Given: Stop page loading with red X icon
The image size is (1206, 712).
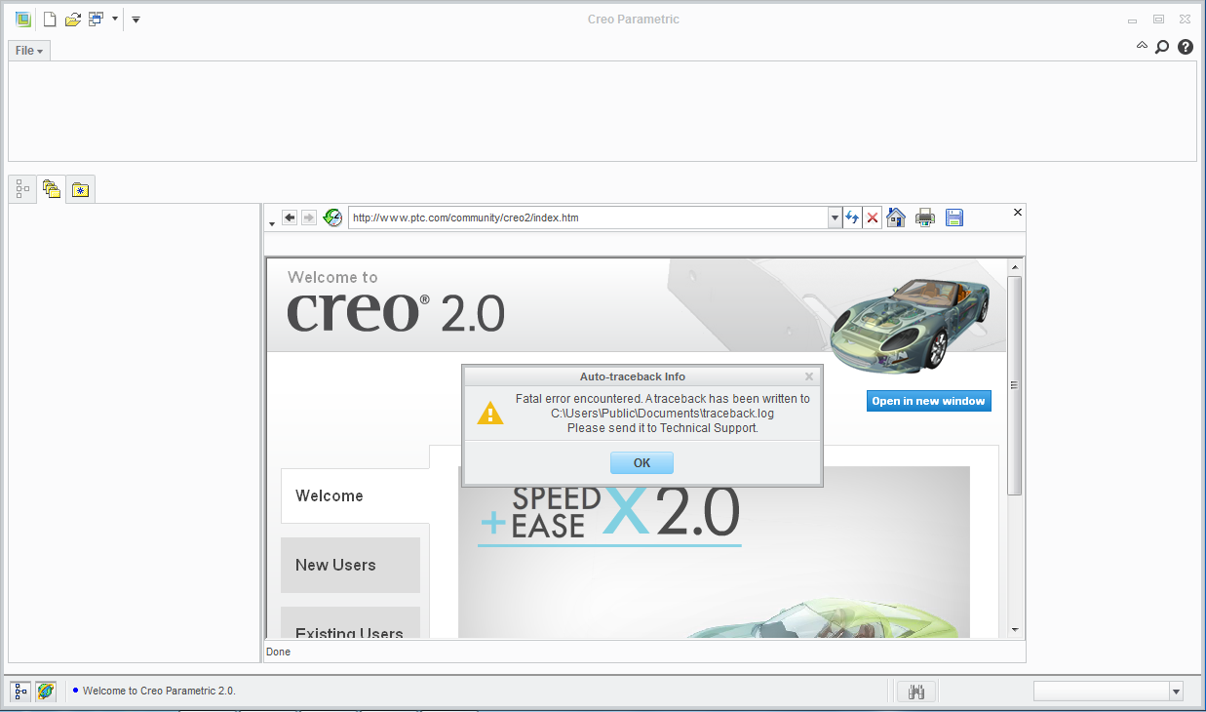Looking at the screenshot, I should (x=873, y=218).
